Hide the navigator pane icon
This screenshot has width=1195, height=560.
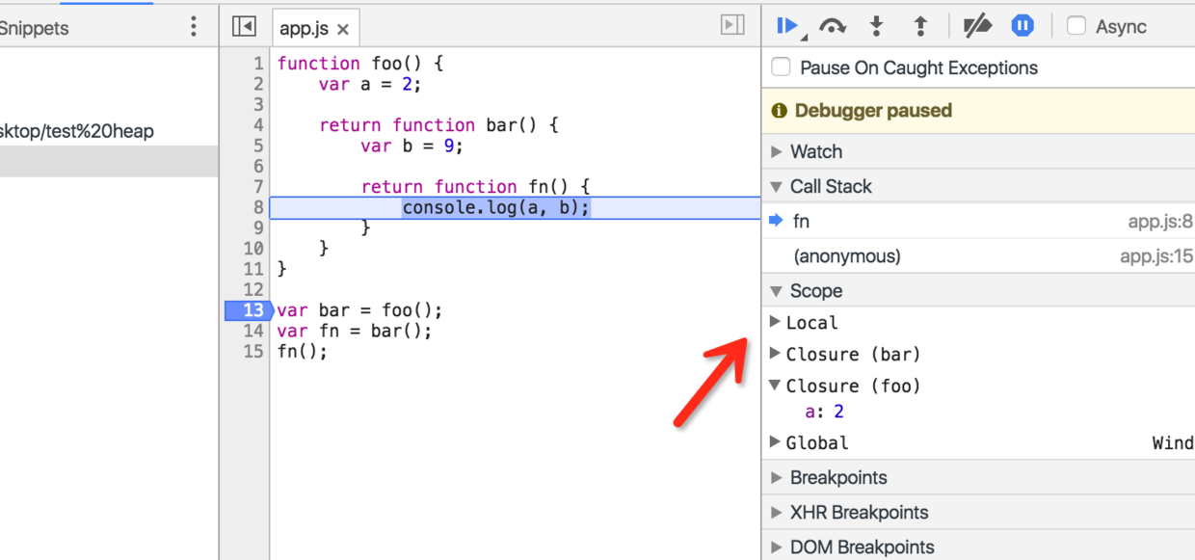[x=244, y=27]
